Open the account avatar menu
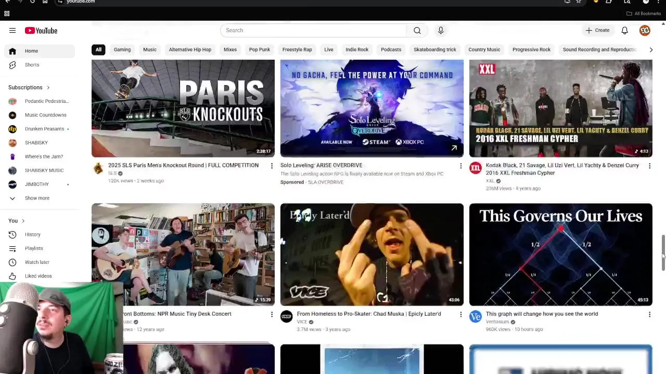Image resolution: width=666 pixels, height=374 pixels. pyautogui.click(x=645, y=31)
